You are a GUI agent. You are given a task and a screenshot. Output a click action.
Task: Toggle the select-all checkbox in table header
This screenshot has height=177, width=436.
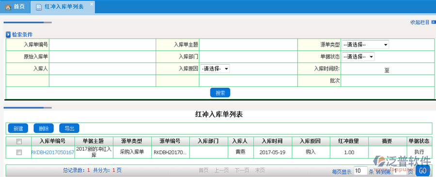pyautogui.click(x=19, y=142)
